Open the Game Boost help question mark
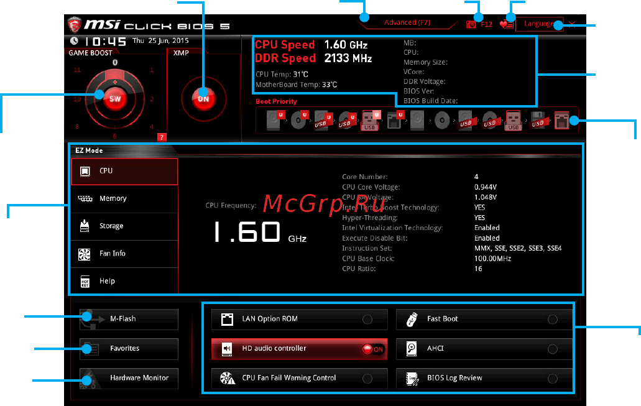Image resolution: width=641 pixels, height=406 pixels. click(x=162, y=137)
